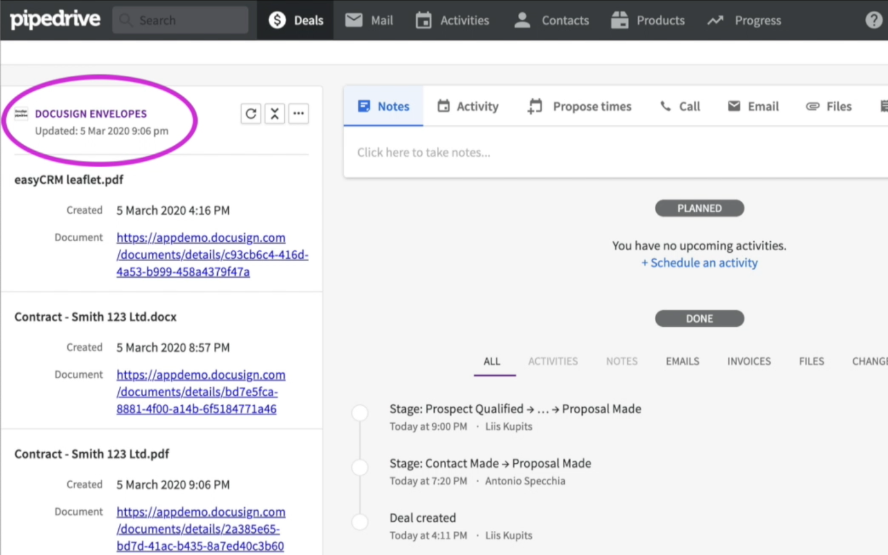Switch to the Email tab
The width and height of the screenshot is (888, 555).
pyautogui.click(x=754, y=106)
